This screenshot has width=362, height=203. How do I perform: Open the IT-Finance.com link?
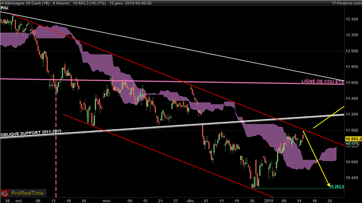[347, 3]
